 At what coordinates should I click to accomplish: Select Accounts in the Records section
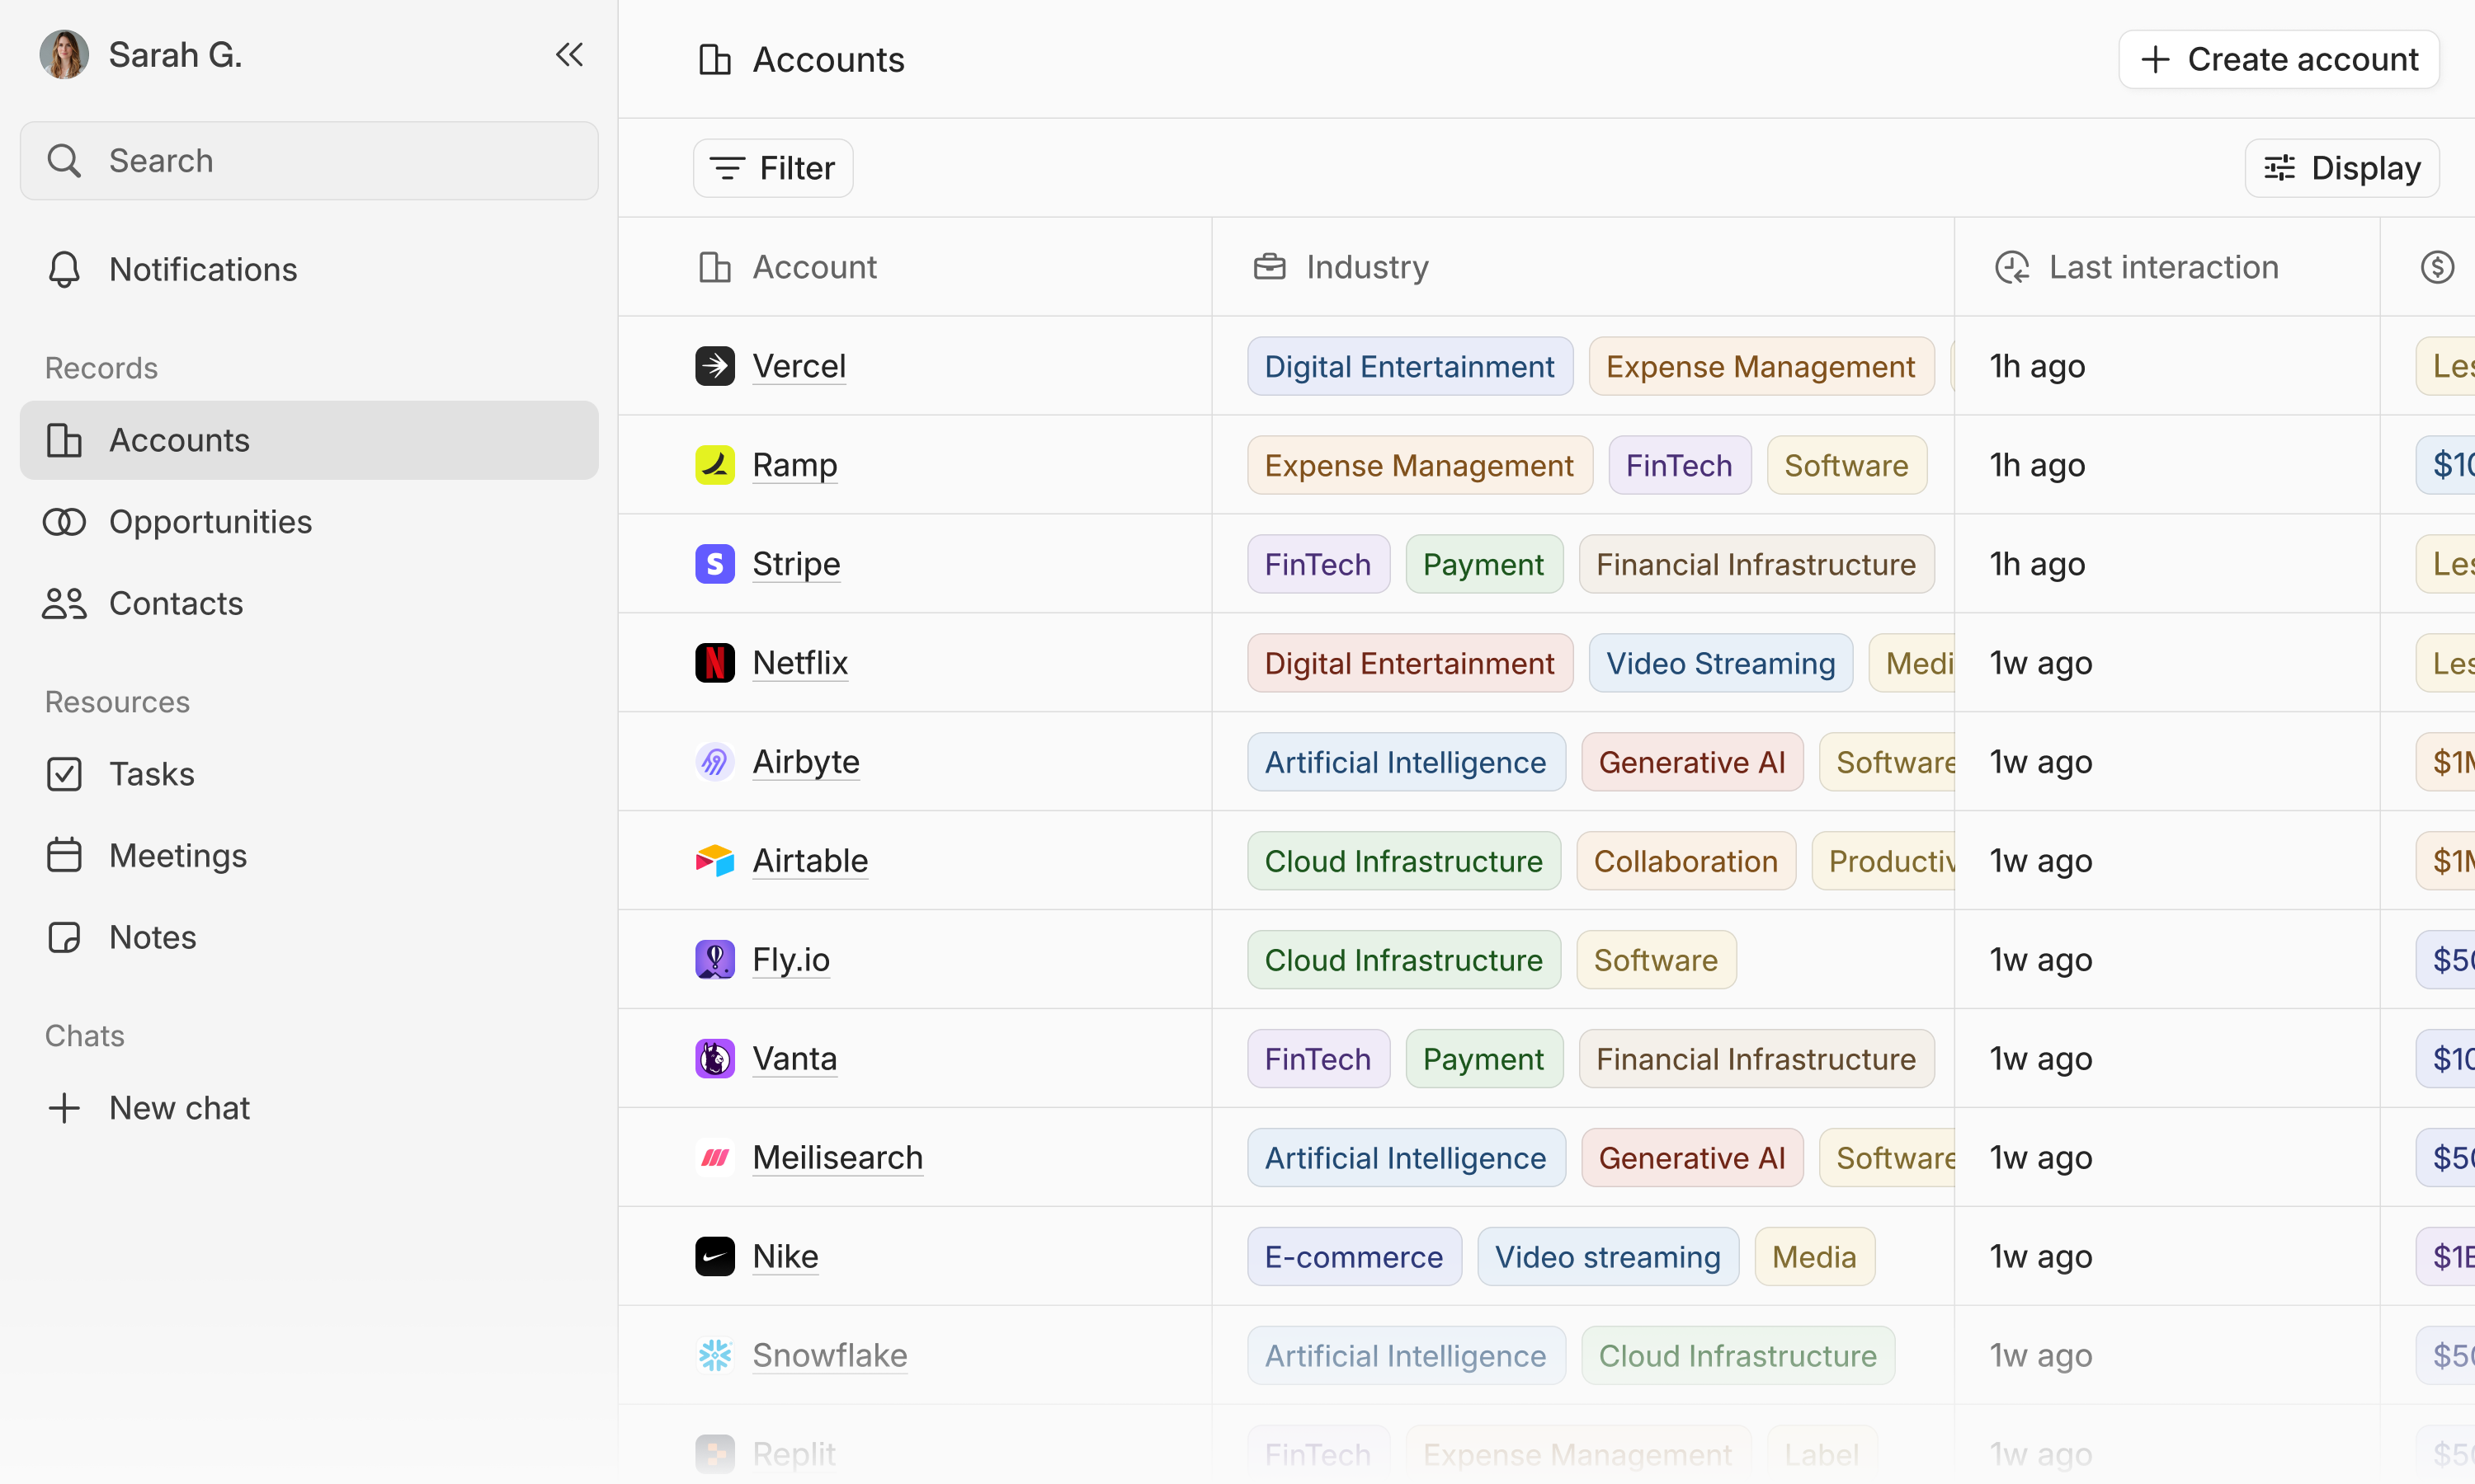click(309, 440)
